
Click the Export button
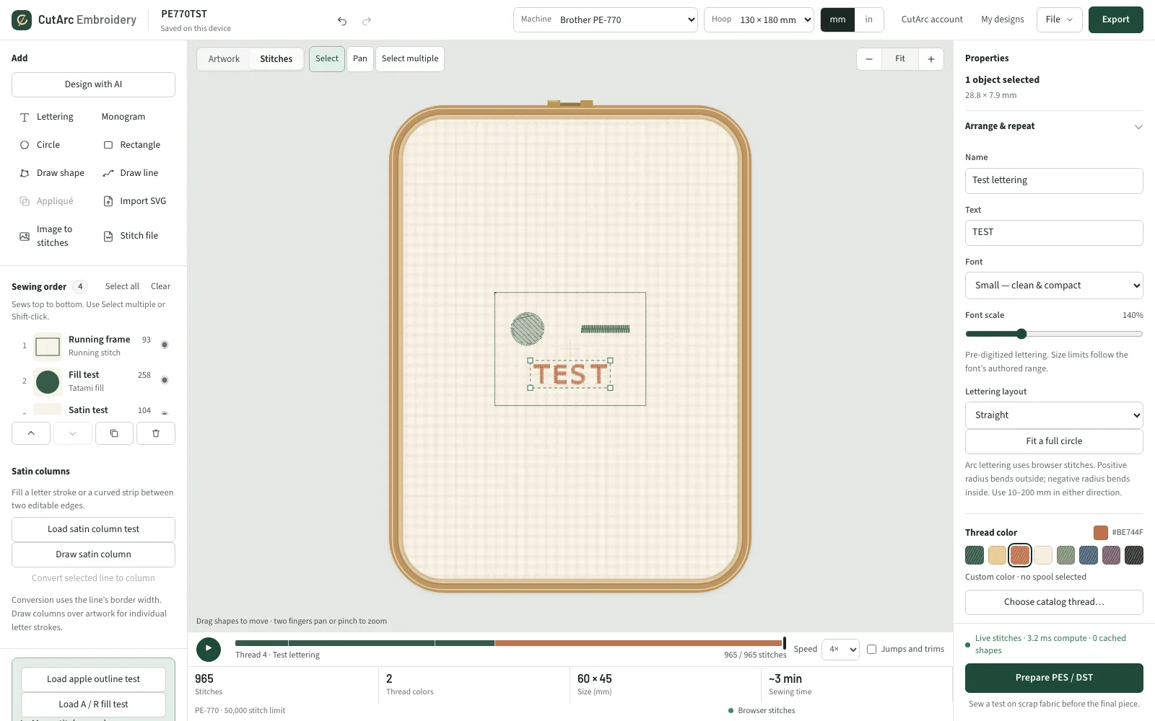(x=1116, y=20)
